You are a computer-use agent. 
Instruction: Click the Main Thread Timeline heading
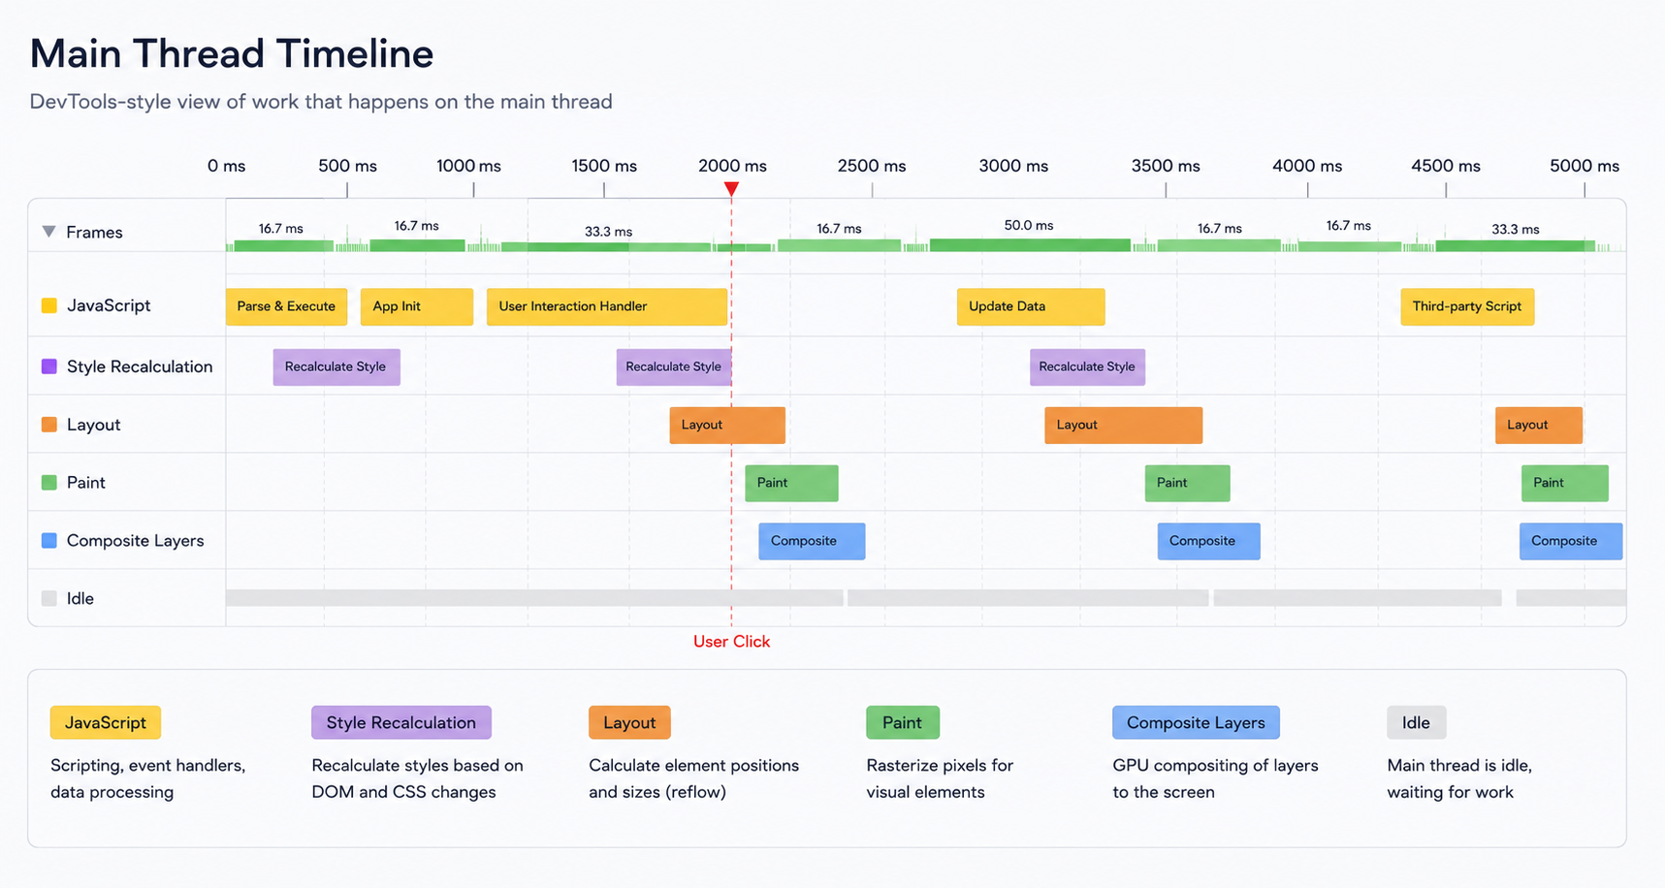pos(232,53)
